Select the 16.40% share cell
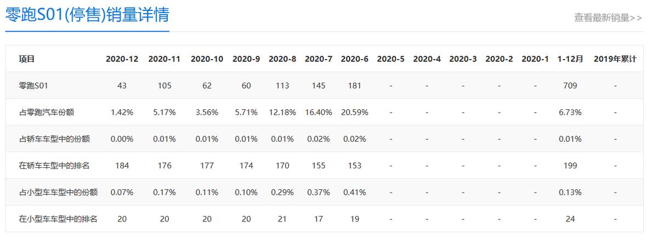The image size is (658, 251). point(318,113)
